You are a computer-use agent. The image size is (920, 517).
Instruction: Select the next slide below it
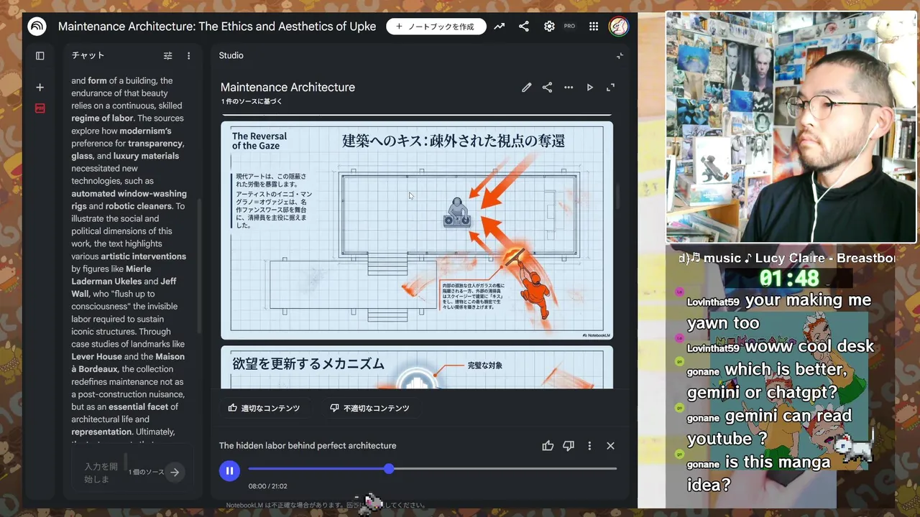(x=417, y=368)
